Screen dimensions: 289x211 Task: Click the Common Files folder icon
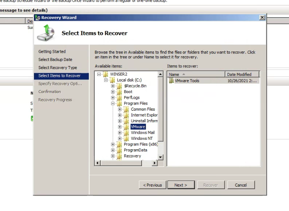(x=126, y=109)
